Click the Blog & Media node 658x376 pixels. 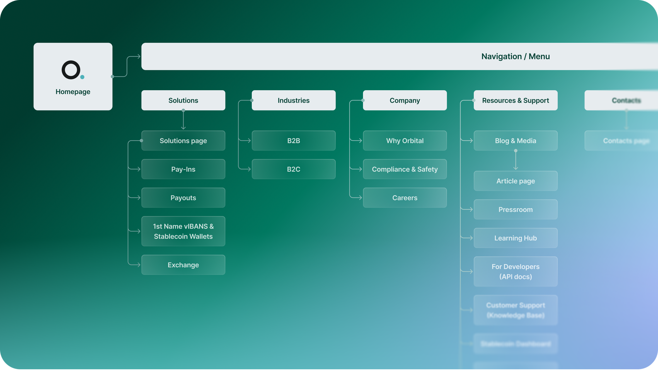[516, 141]
